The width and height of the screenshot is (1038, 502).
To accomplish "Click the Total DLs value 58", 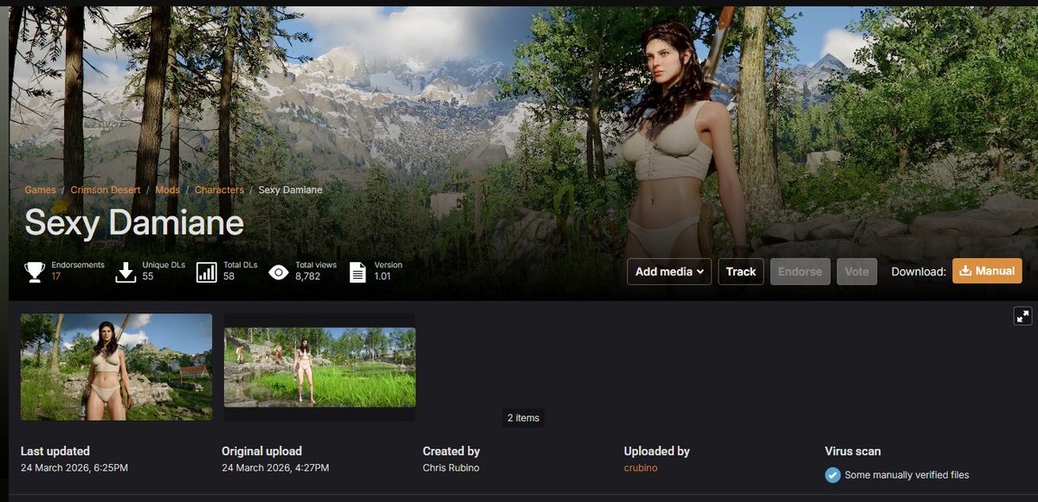I will [229, 276].
